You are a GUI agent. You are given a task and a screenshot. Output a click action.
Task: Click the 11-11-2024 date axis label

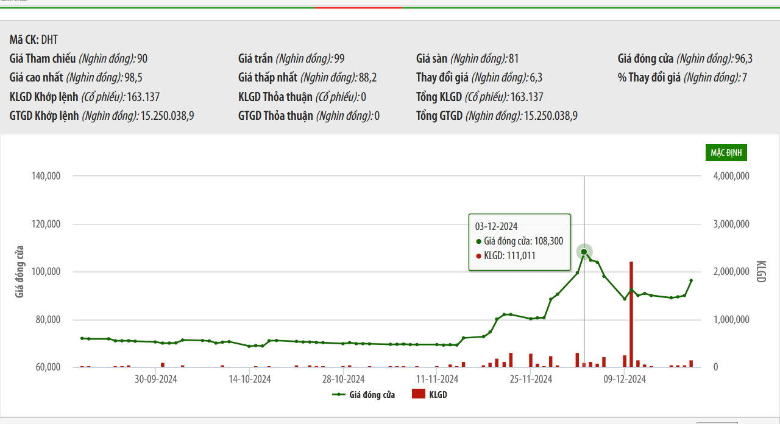tap(437, 379)
